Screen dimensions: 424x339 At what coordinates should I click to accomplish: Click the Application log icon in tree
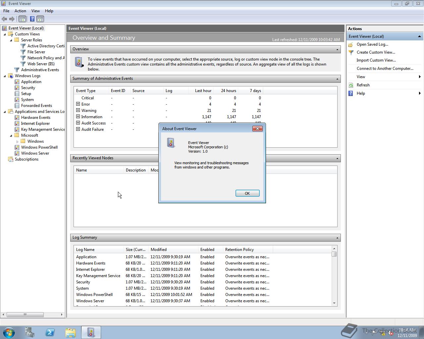tap(17, 82)
